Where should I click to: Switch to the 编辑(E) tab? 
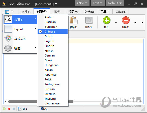tap(42, 11)
